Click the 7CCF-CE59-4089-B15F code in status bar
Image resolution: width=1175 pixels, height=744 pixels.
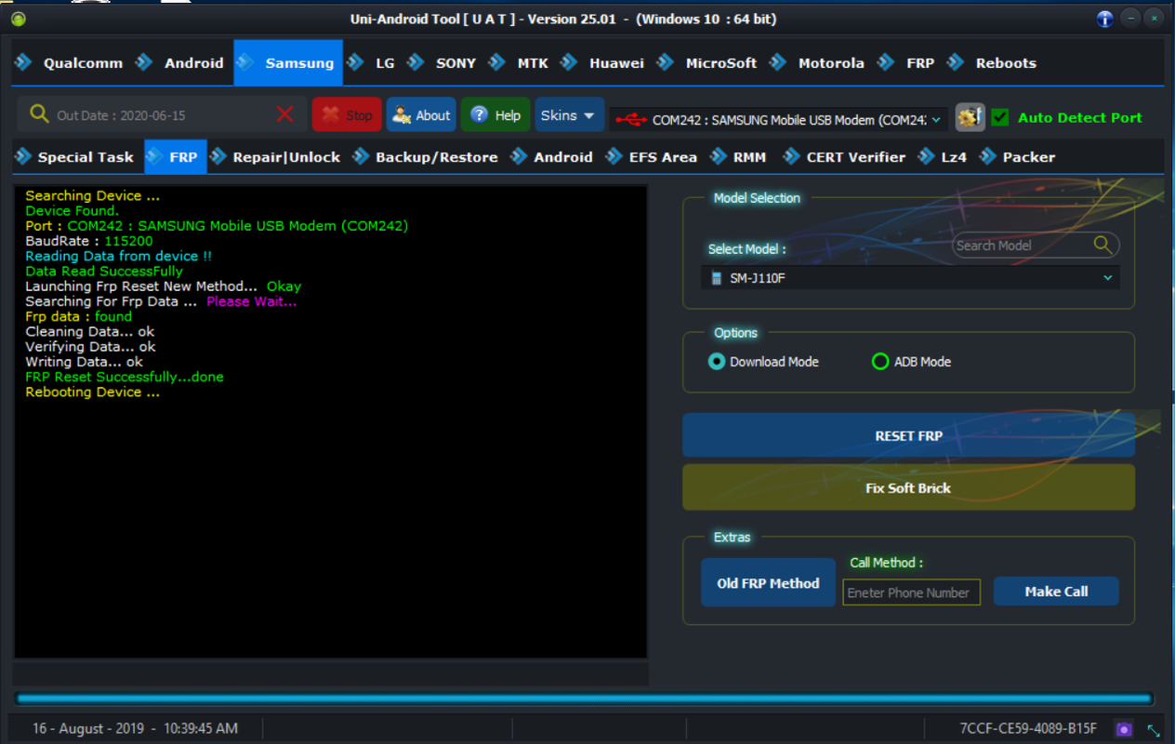click(x=1028, y=728)
